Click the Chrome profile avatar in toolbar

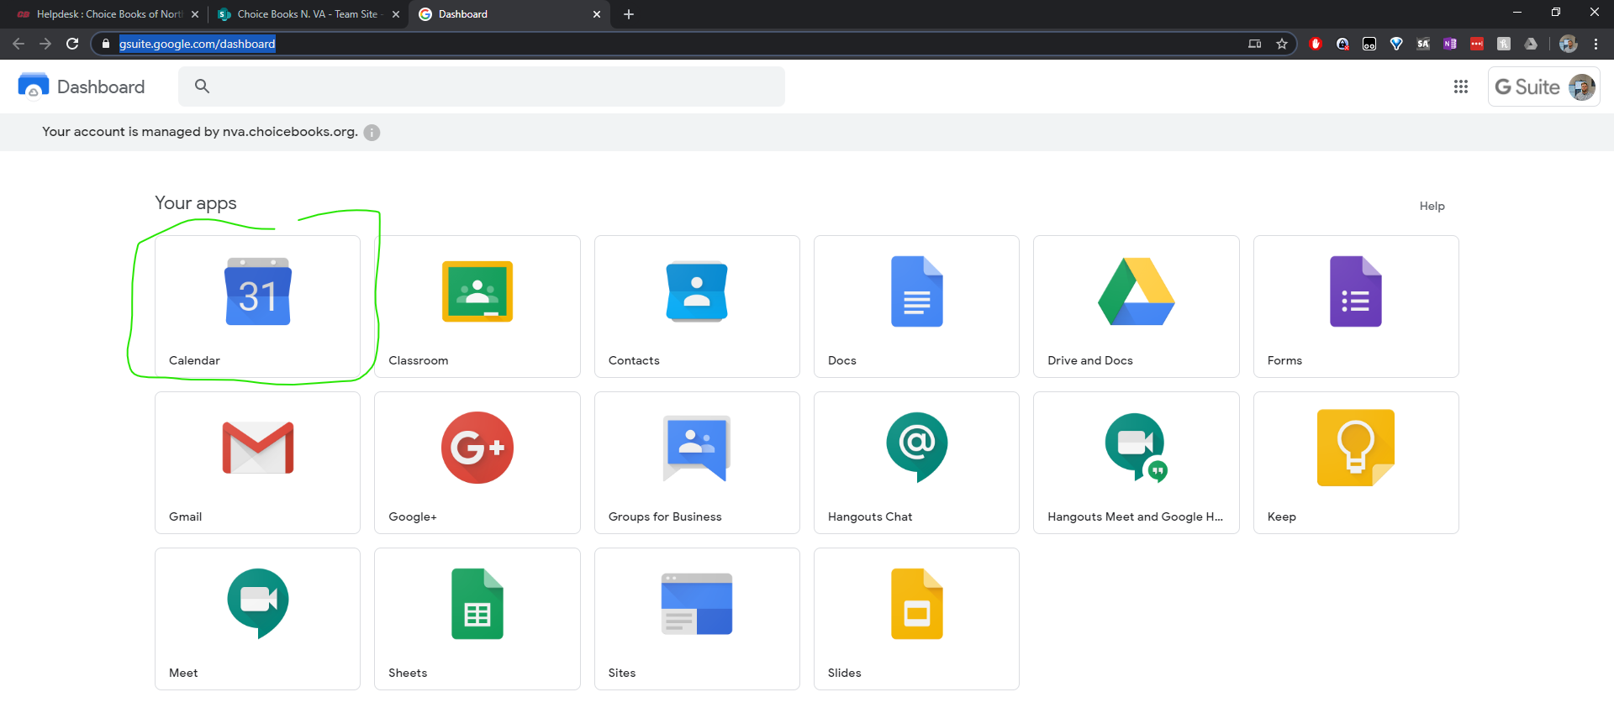pyautogui.click(x=1568, y=44)
